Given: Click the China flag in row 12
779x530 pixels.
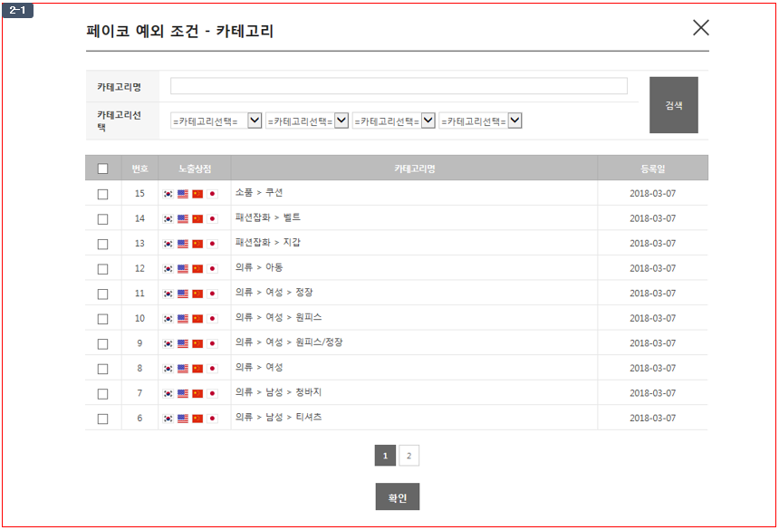Looking at the screenshot, I should coord(197,269).
